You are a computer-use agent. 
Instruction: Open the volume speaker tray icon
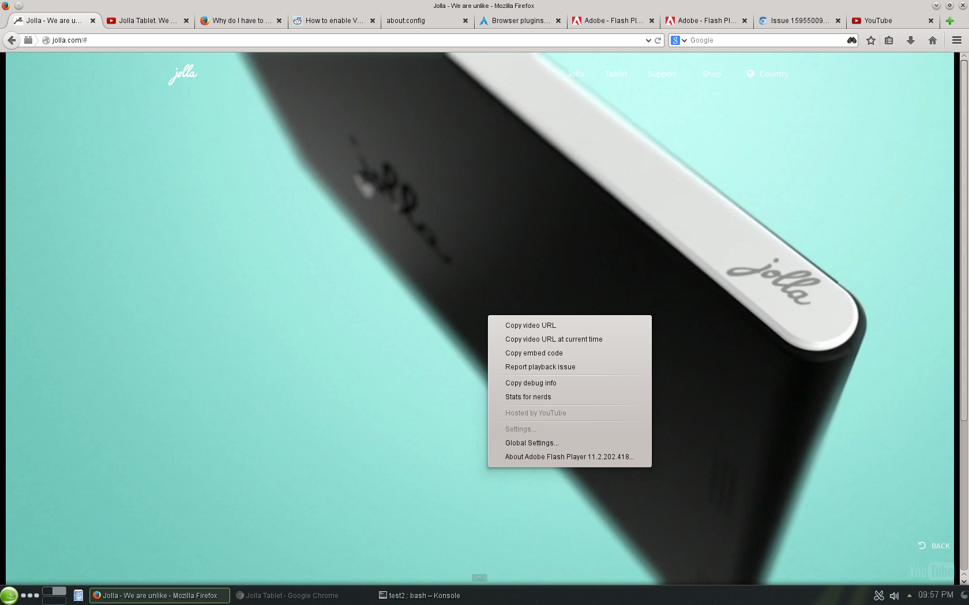(895, 596)
